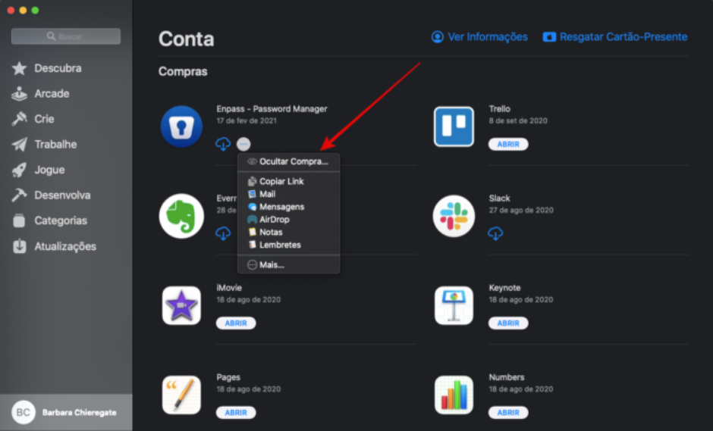Click the iMovie app title

pyautogui.click(x=229, y=288)
